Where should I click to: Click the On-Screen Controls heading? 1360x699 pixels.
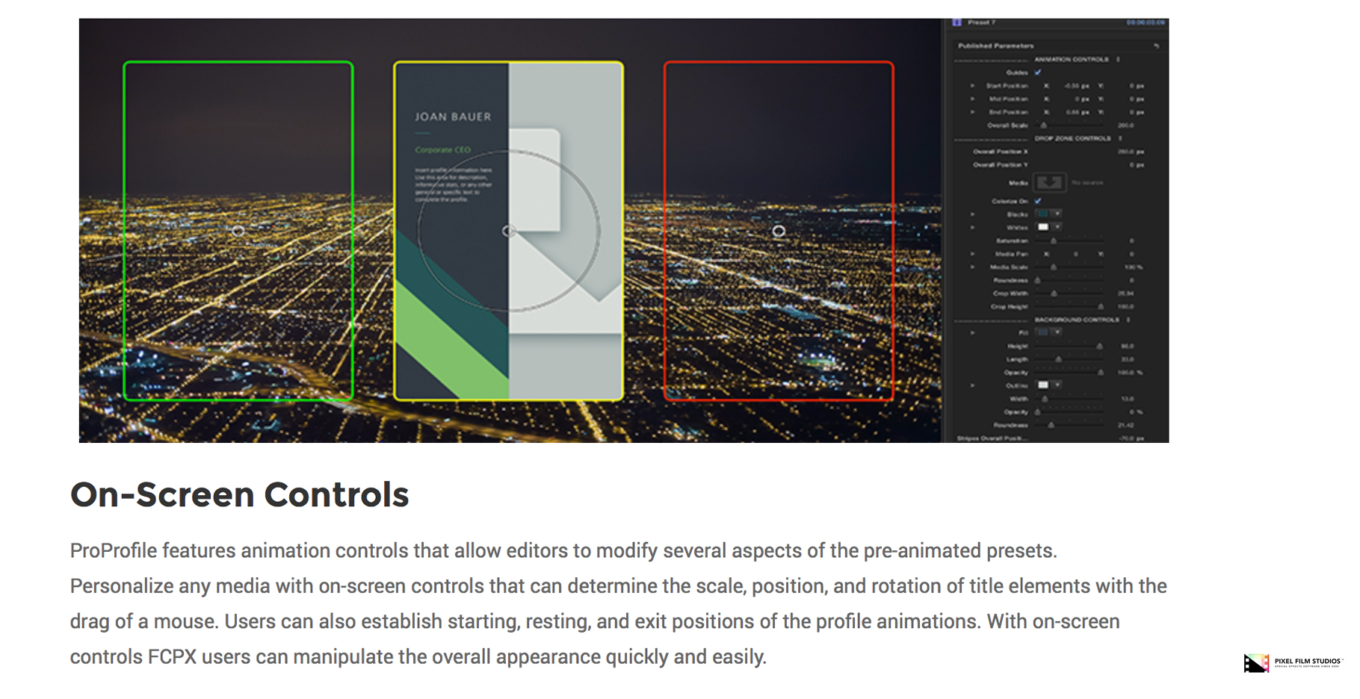240,494
